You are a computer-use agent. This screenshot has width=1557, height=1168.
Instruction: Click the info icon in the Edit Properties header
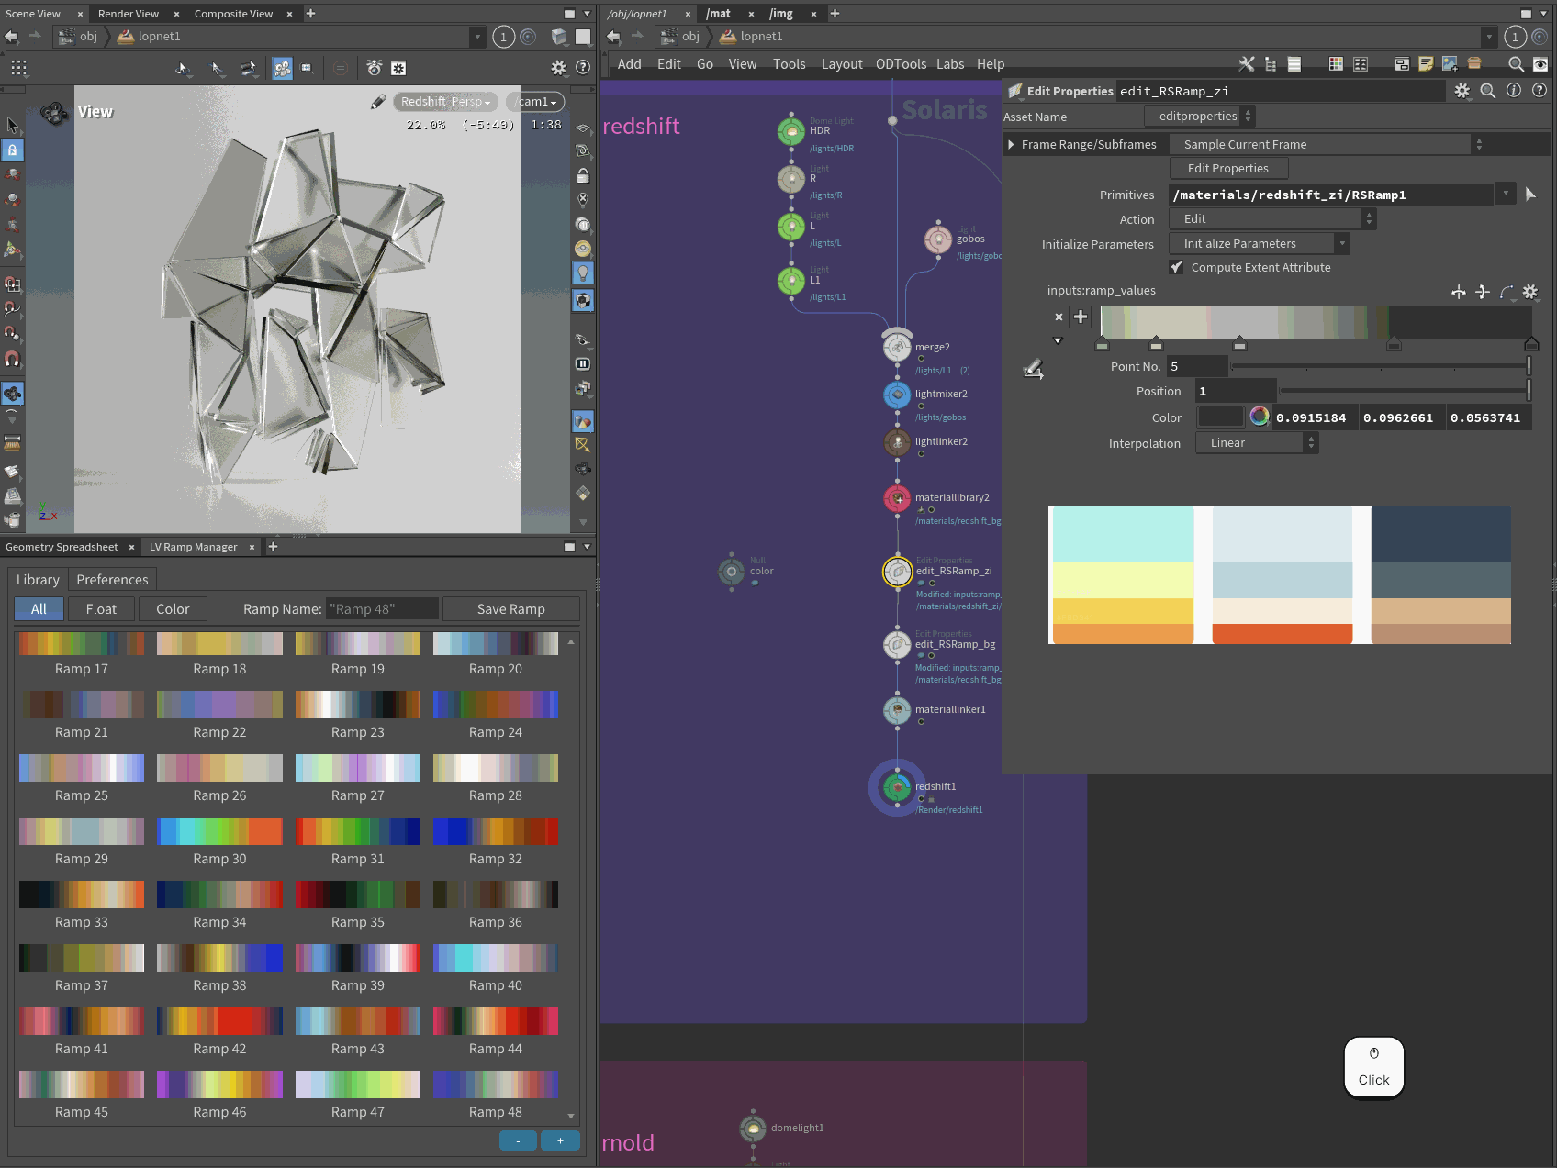[x=1514, y=91]
